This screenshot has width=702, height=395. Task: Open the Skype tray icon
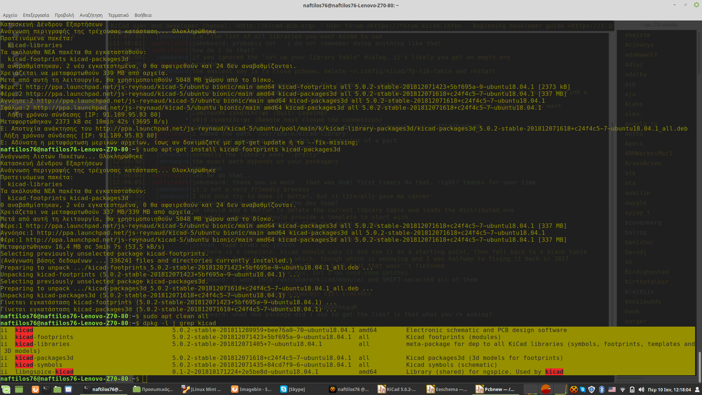(x=583, y=390)
